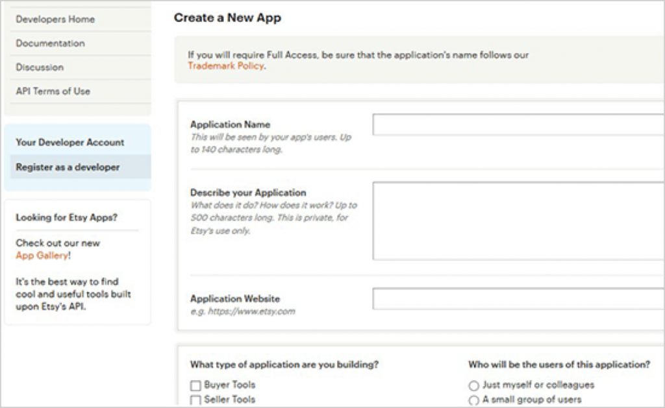
Task: Select Just myself or colleagues option
Action: click(473, 385)
